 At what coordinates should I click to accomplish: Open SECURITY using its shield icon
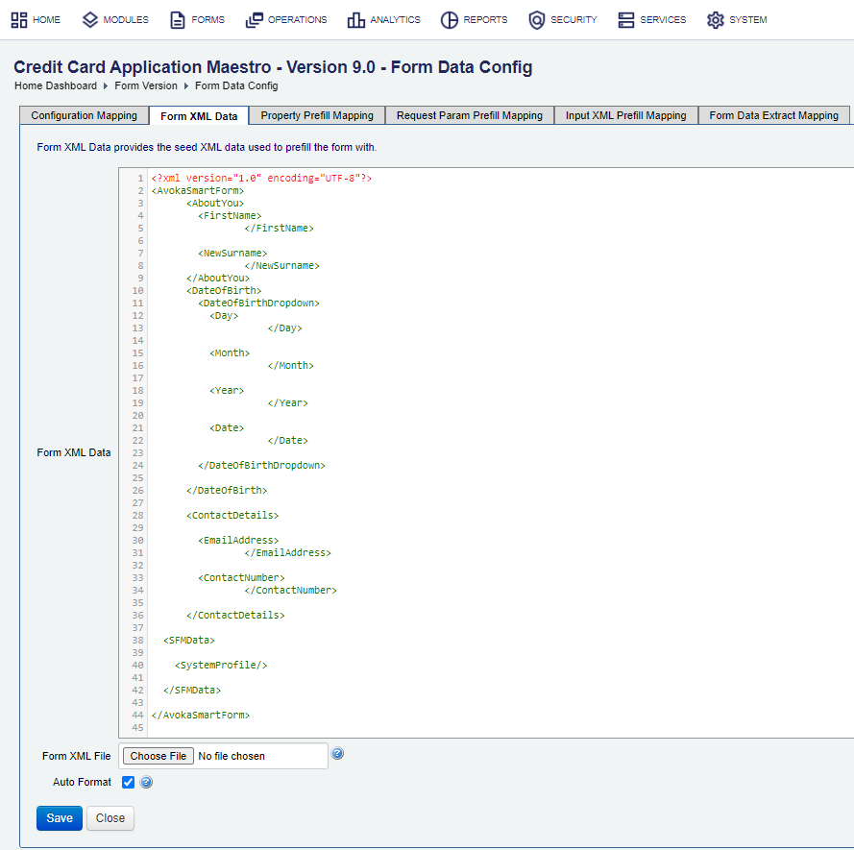click(x=537, y=19)
